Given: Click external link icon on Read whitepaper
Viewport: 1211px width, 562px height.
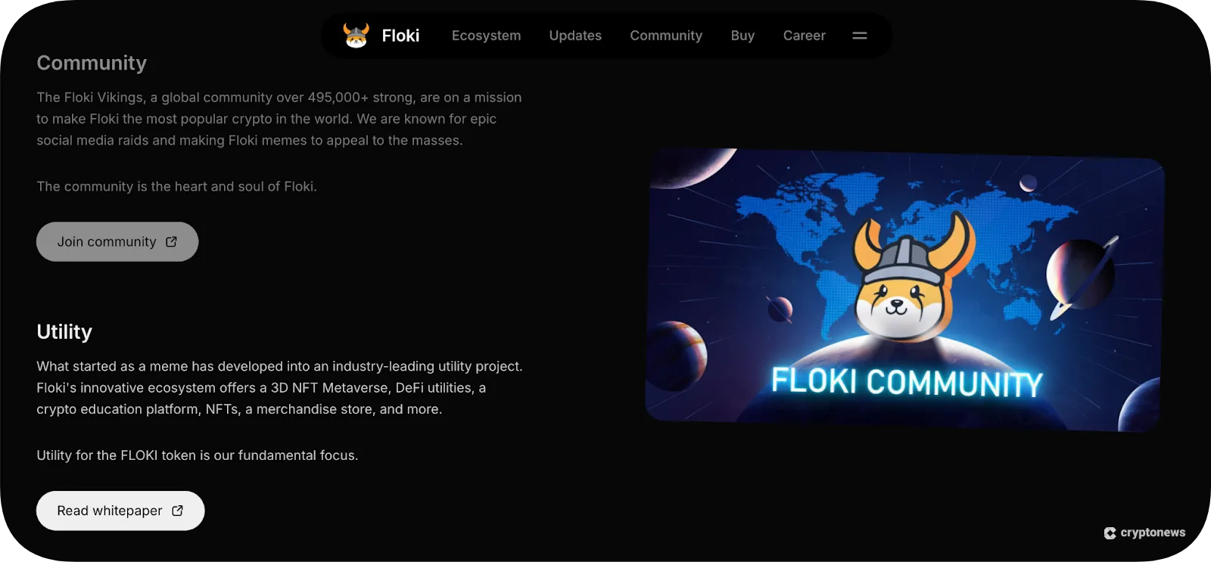Looking at the screenshot, I should pyautogui.click(x=178, y=511).
